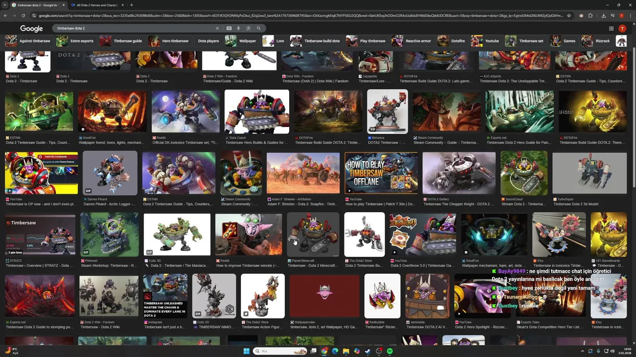
Task: Switch to All Dota 2 Heroes tab
Action: click(97, 5)
